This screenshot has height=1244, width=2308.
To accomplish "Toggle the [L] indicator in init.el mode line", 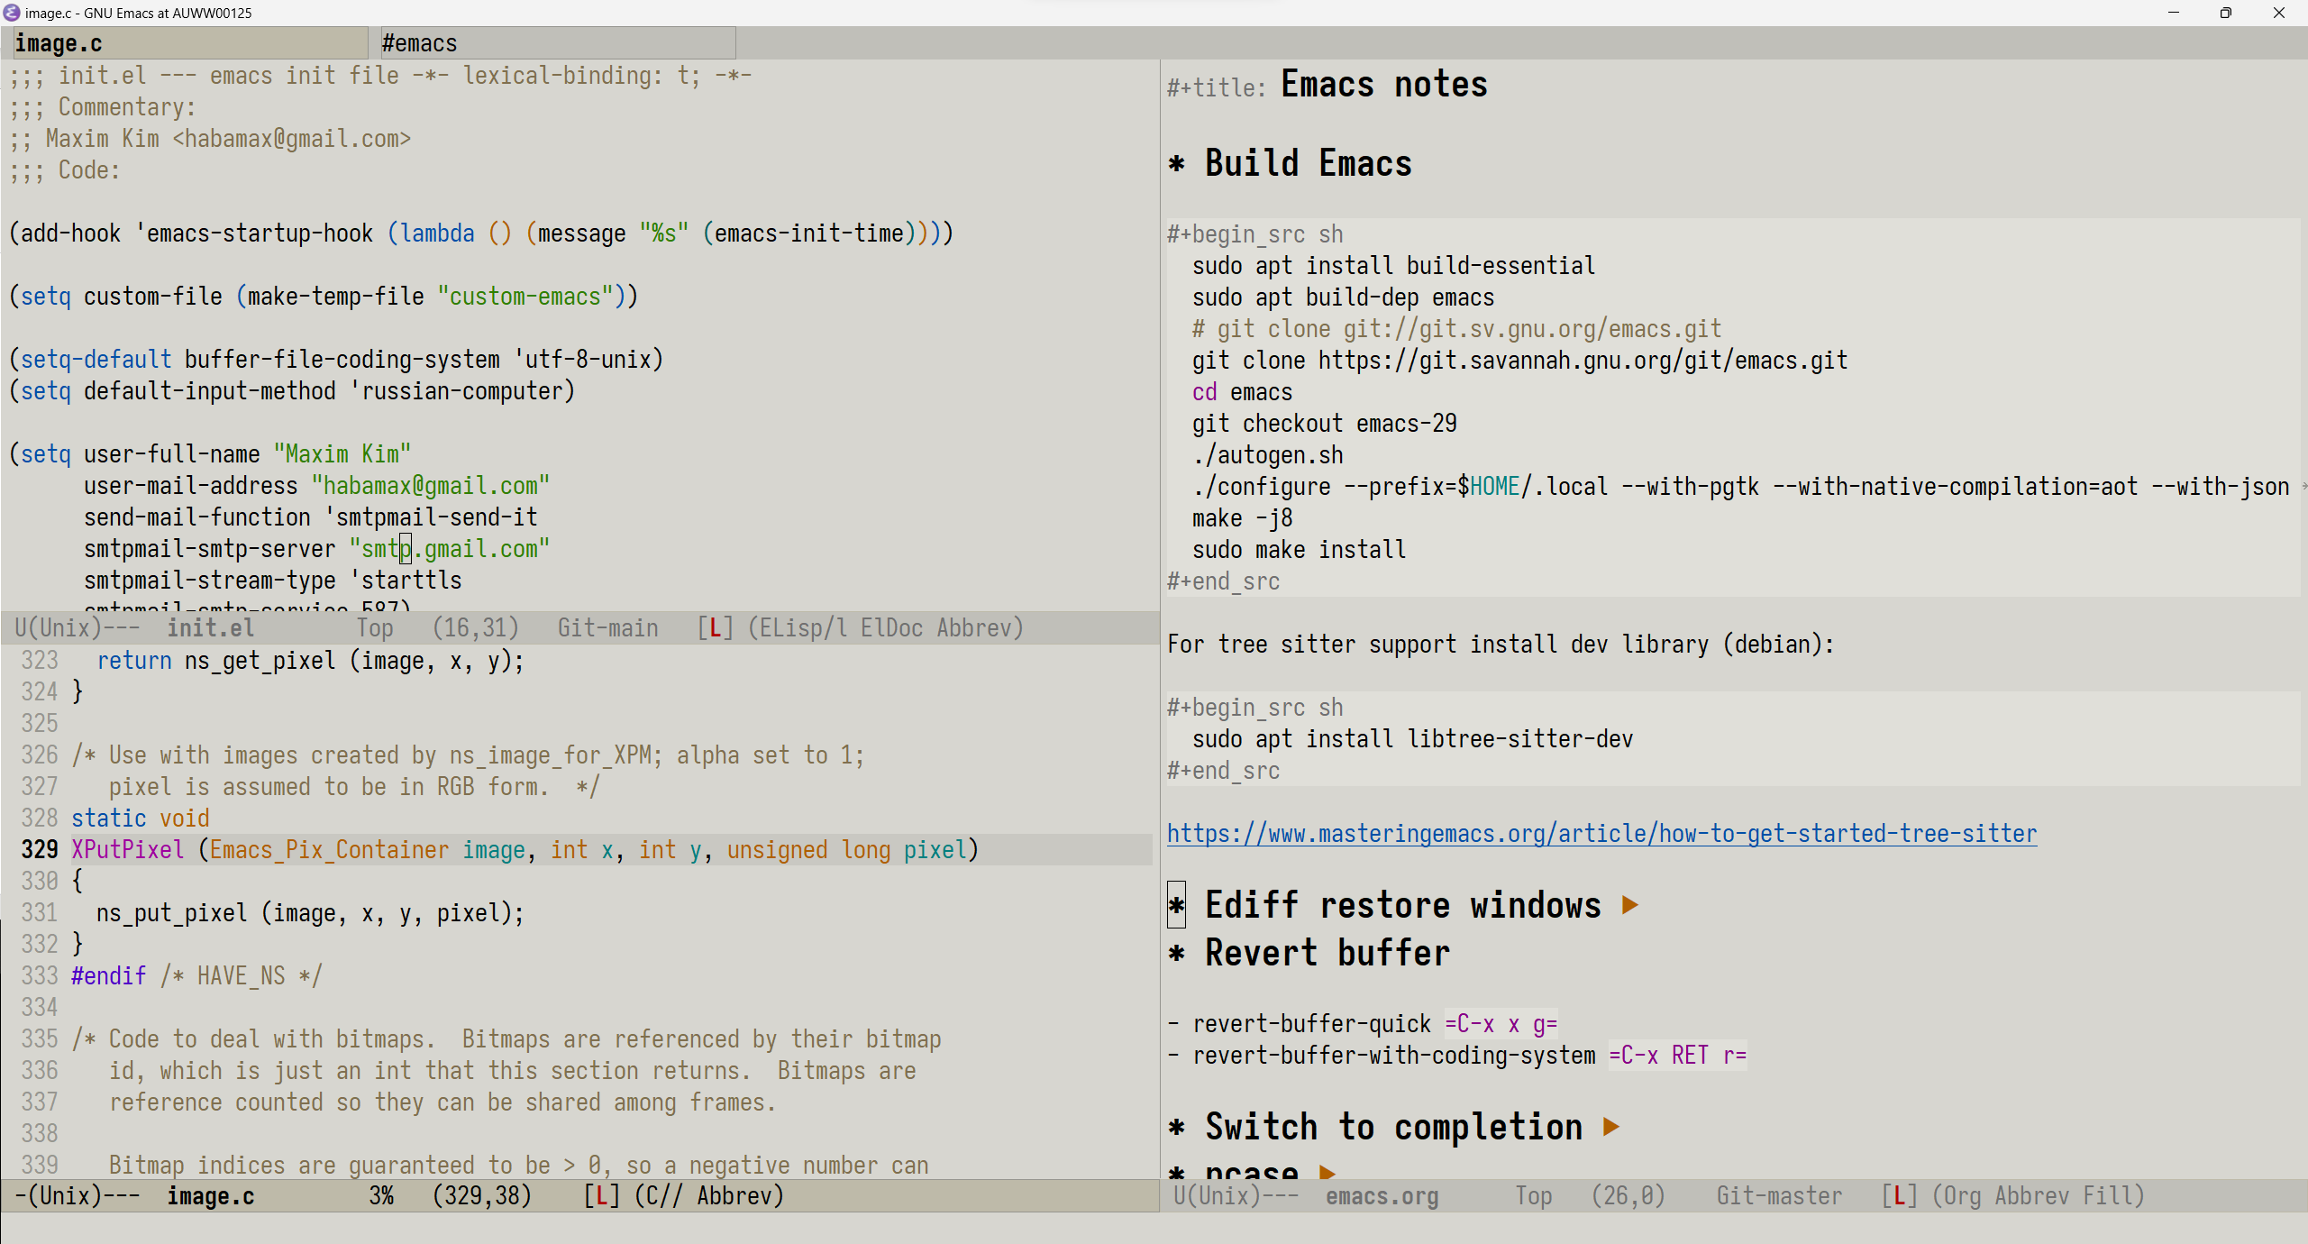I will 714,627.
